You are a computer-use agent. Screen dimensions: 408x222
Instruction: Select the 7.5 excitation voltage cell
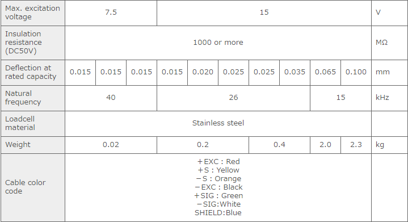pos(111,12)
